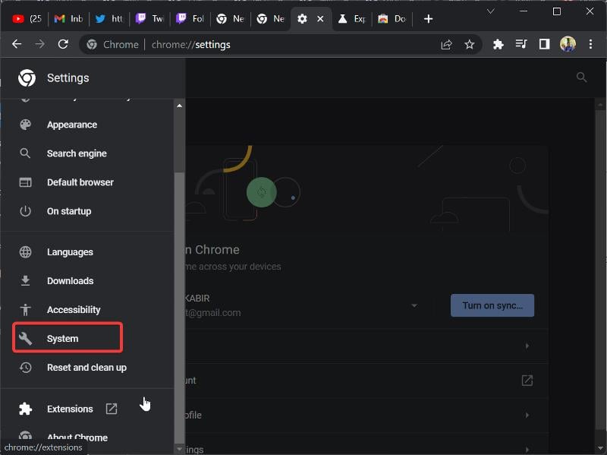Click the external link icon beside Extensions
This screenshot has height=455, width=607.
click(112, 409)
